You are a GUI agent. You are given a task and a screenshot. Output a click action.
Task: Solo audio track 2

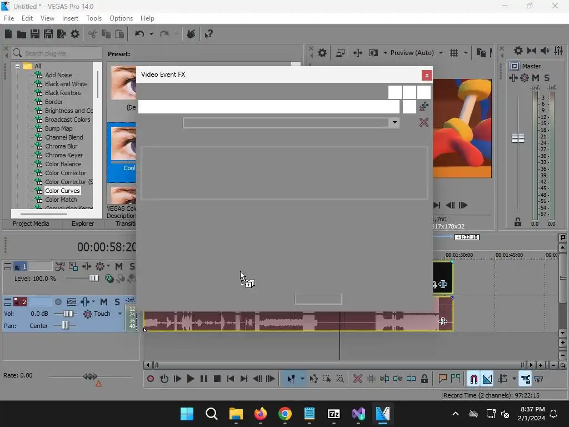(x=117, y=302)
